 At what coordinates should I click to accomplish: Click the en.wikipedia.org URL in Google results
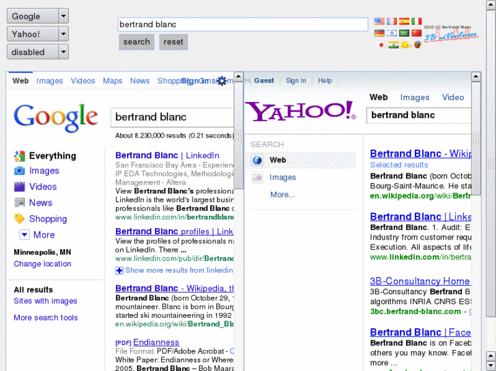coord(175,324)
